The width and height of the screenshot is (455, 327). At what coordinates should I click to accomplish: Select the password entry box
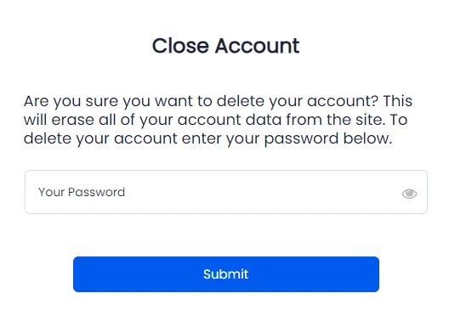click(x=226, y=192)
